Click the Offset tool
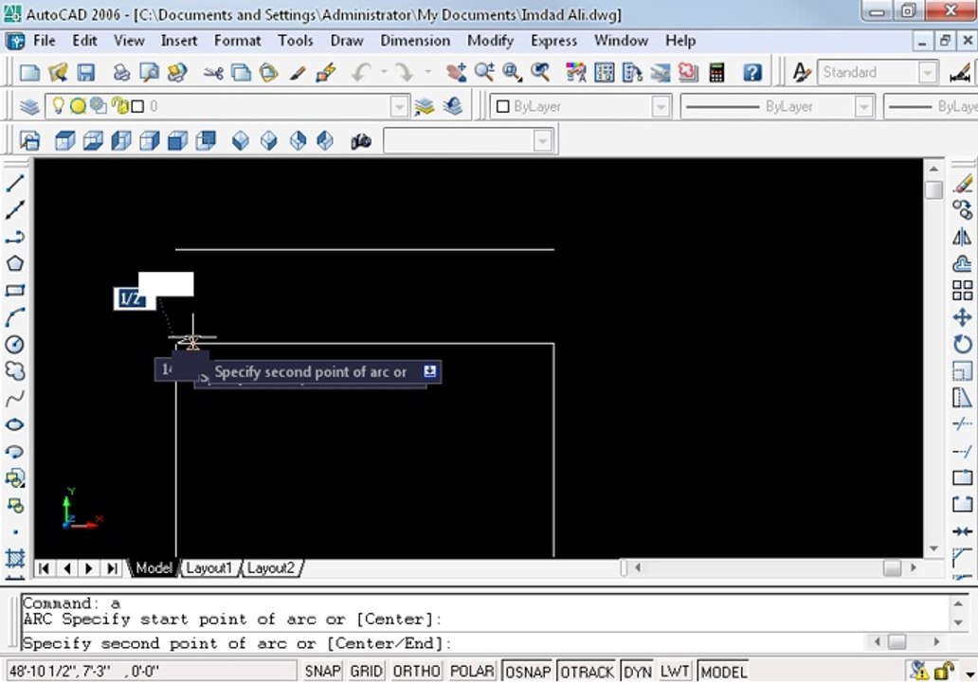The image size is (978, 682). (963, 263)
